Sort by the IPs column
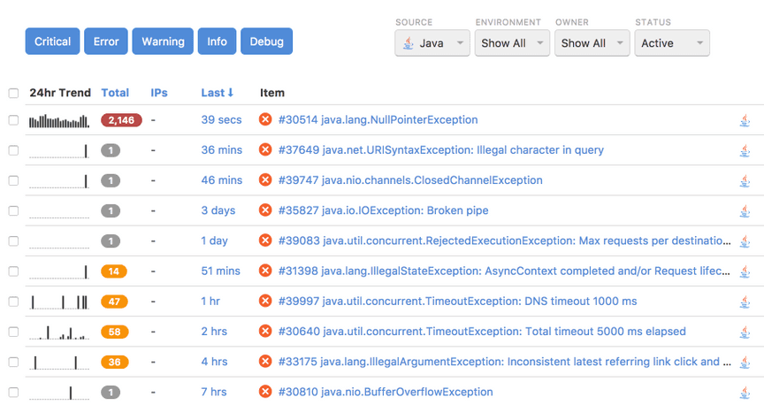The image size is (764, 420). tap(159, 93)
